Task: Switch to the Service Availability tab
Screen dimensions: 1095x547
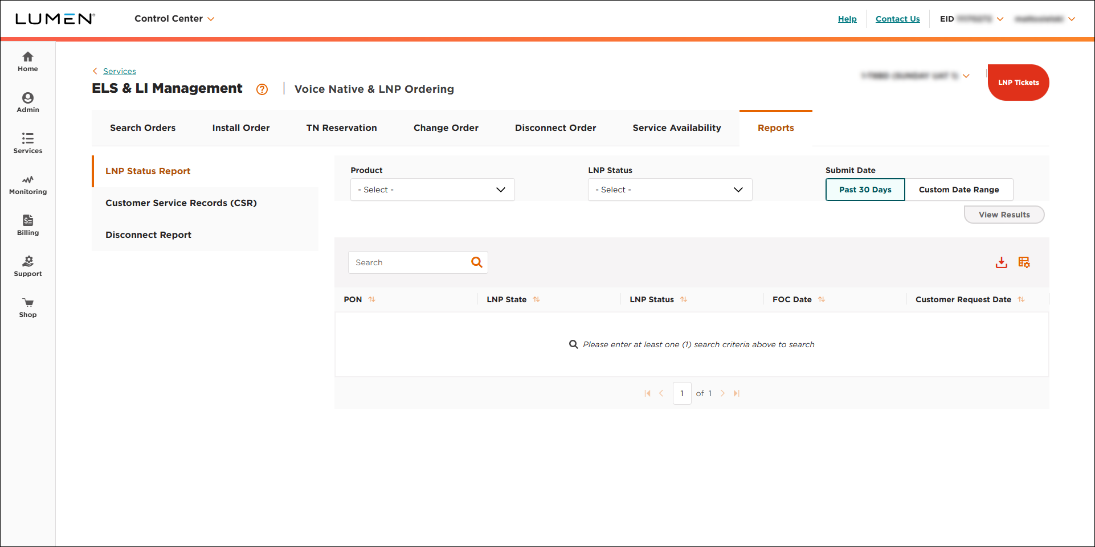Action: pos(677,128)
